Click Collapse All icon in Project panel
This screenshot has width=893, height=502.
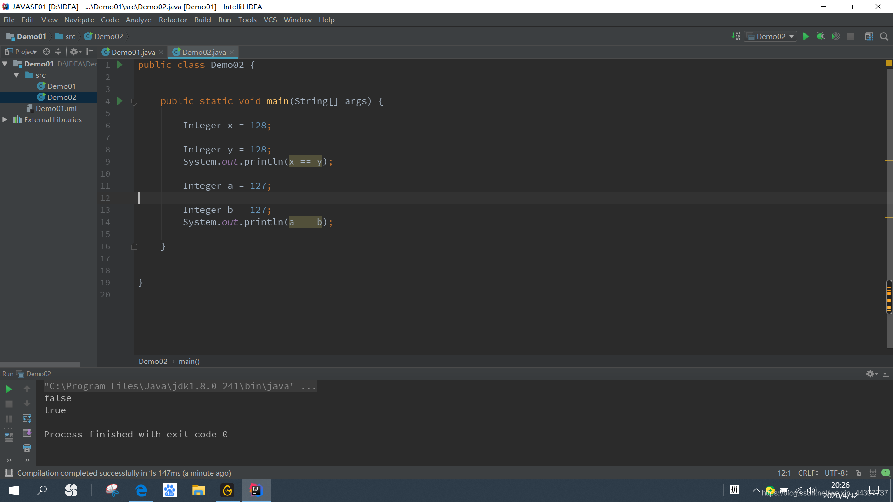coord(58,52)
